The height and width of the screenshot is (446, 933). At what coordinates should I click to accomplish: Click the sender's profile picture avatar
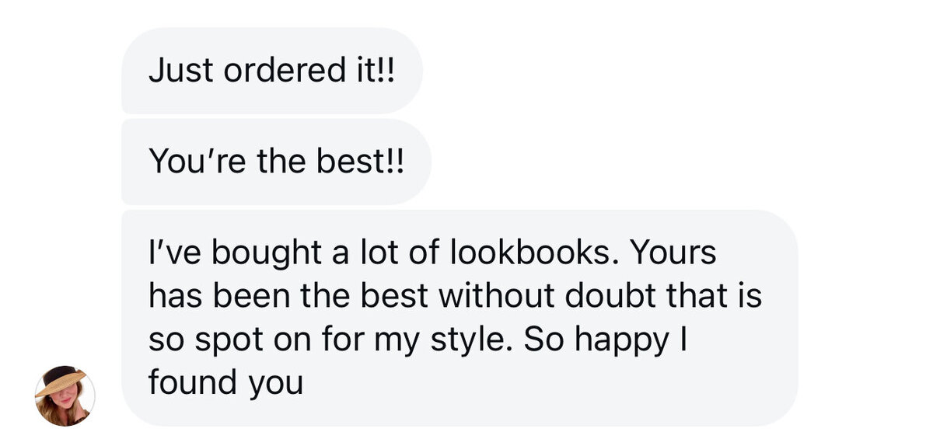pyautogui.click(x=65, y=396)
